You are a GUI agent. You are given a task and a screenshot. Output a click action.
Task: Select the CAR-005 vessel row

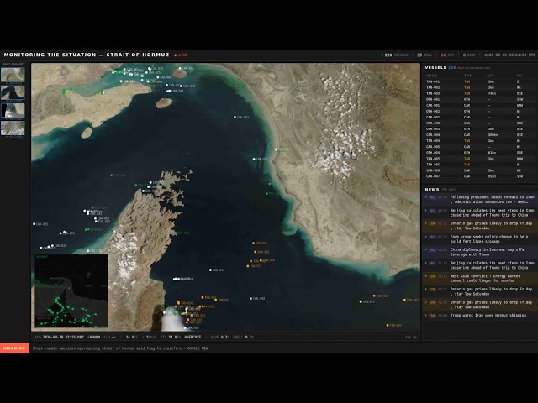(x=480, y=147)
